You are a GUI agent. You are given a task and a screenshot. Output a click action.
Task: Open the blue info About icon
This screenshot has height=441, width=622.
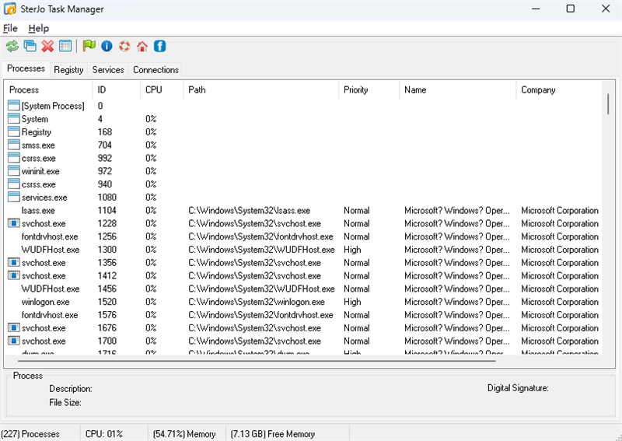pos(107,46)
